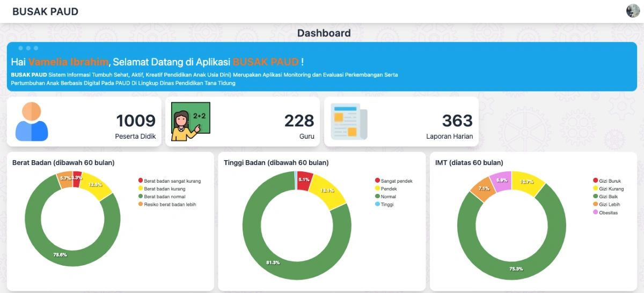The width and height of the screenshot is (644, 293).
Task: Click the Guru teacher chalkboard icon
Action: coord(191,122)
